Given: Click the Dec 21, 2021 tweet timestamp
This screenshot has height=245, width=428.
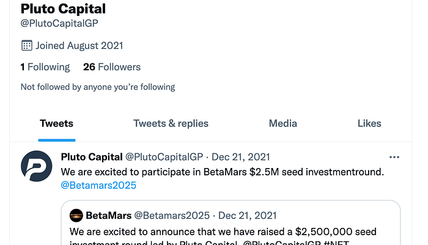Looking at the screenshot, I should (240, 157).
